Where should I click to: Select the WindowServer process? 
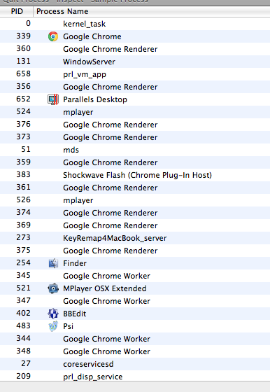(x=135, y=62)
